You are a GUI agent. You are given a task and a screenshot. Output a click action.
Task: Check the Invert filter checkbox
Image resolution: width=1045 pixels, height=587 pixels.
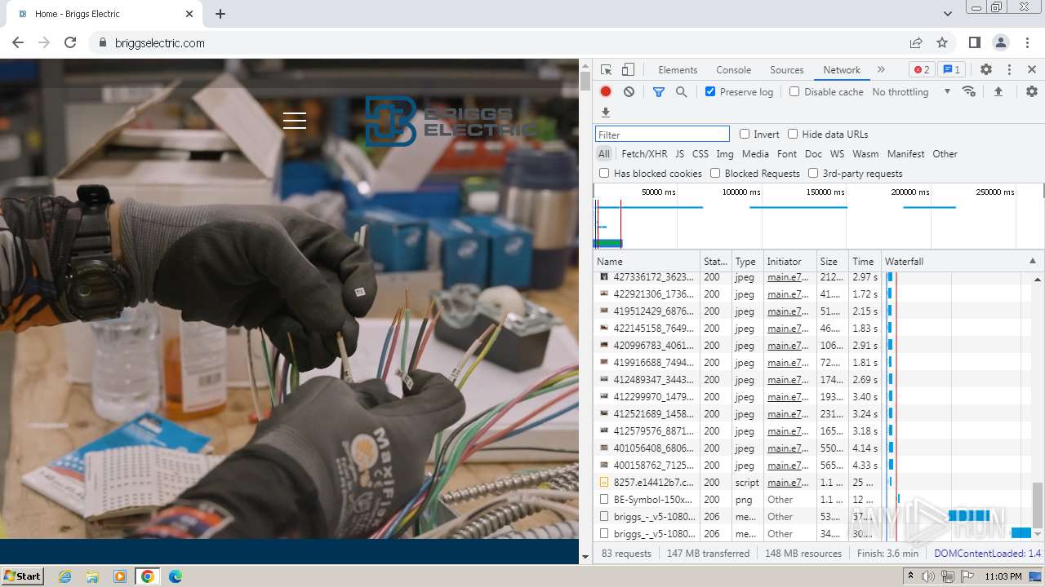tap(745, 134)
